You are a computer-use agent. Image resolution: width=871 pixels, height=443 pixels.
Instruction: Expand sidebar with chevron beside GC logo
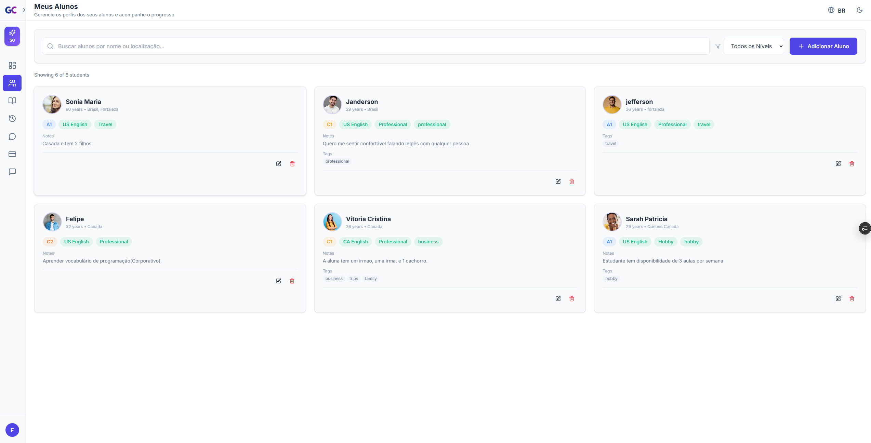pos(24,10)
